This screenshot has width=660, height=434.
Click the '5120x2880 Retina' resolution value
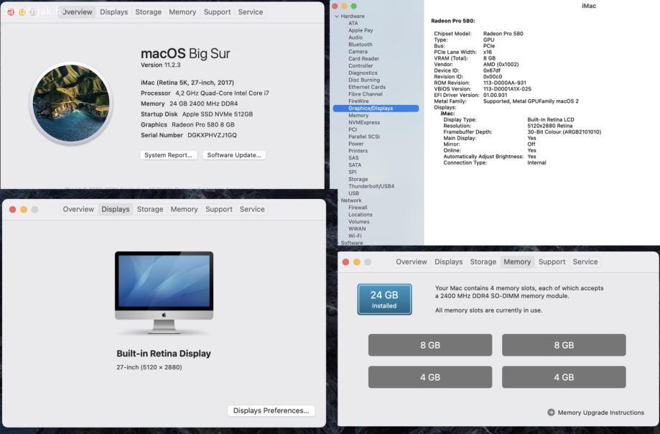pyautogui.click(x=549, y=126)
